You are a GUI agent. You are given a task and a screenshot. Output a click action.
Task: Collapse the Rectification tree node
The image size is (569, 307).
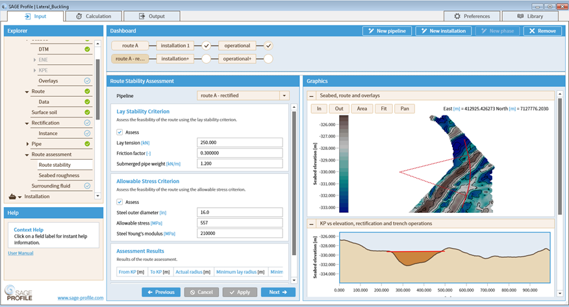point(27,123)
